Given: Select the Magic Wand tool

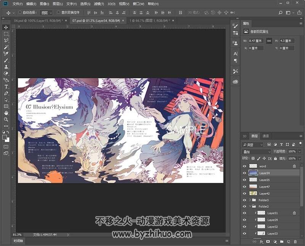Looking at the screenshot, I should coord(6,47).
